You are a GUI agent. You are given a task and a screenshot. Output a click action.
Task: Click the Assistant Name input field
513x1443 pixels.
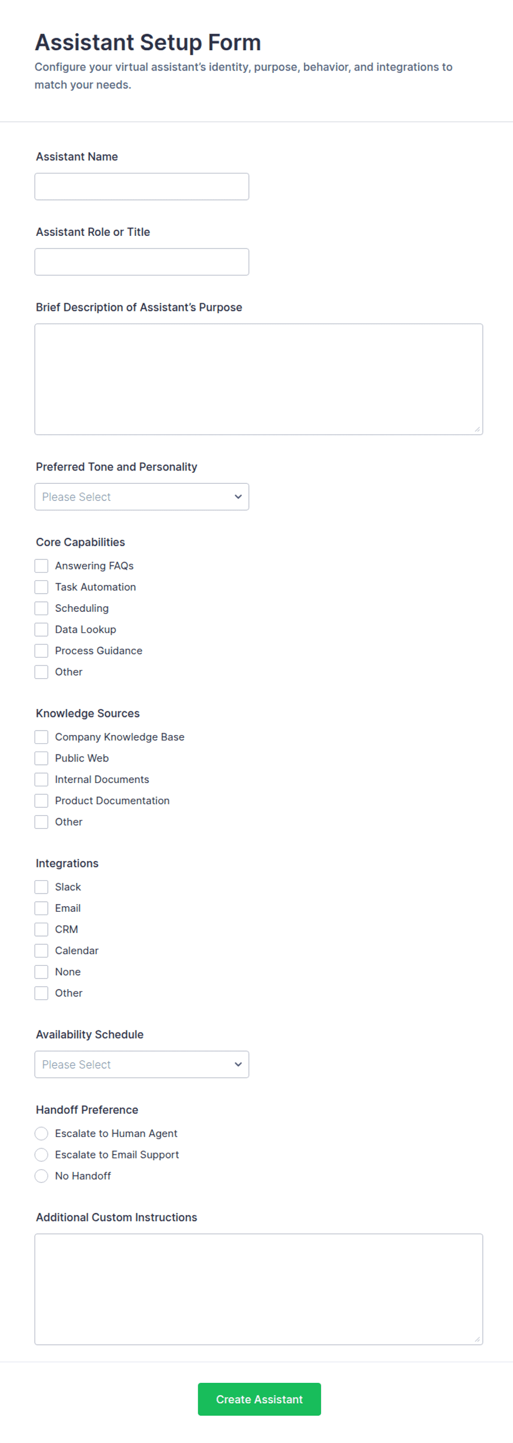142,187
